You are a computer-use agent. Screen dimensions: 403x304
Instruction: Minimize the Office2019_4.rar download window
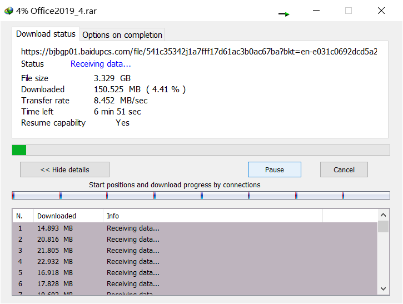[316, 11]
